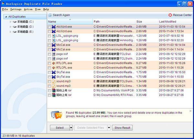Open the View menu
Viewport: 194px width, 139px height.
point(38,9)
